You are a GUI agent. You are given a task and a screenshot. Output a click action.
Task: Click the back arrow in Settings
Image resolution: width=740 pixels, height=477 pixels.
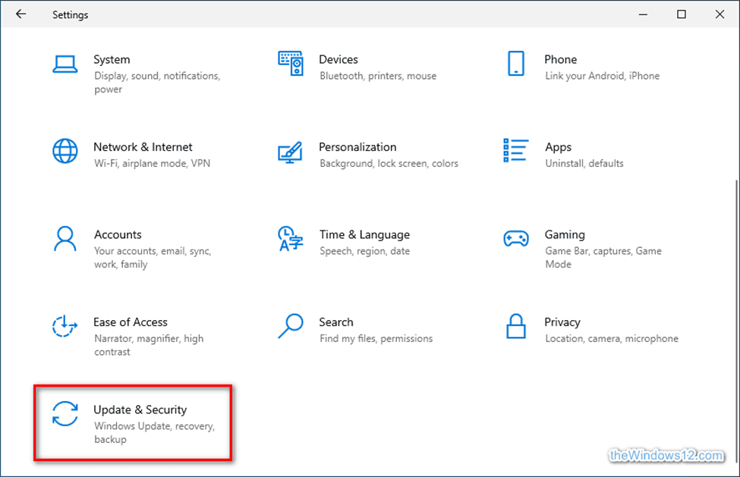pyautogui.click(x=20, y=14)
